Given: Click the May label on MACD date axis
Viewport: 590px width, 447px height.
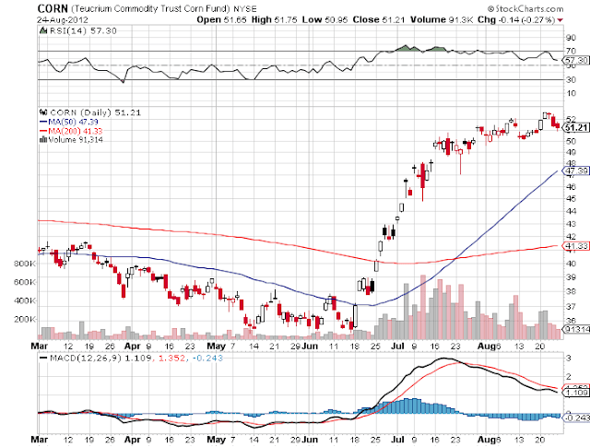Looking at the screenshot, I should 217,439.
